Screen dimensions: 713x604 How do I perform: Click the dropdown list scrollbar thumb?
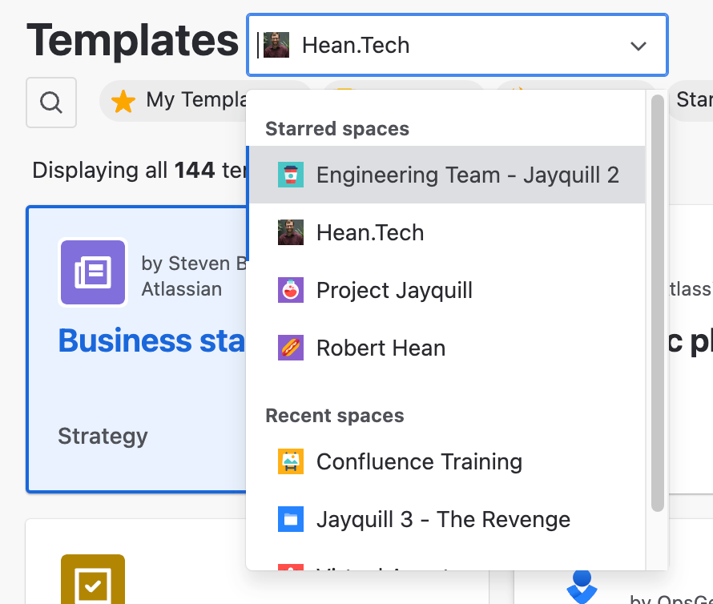click(x=657, y=303)
